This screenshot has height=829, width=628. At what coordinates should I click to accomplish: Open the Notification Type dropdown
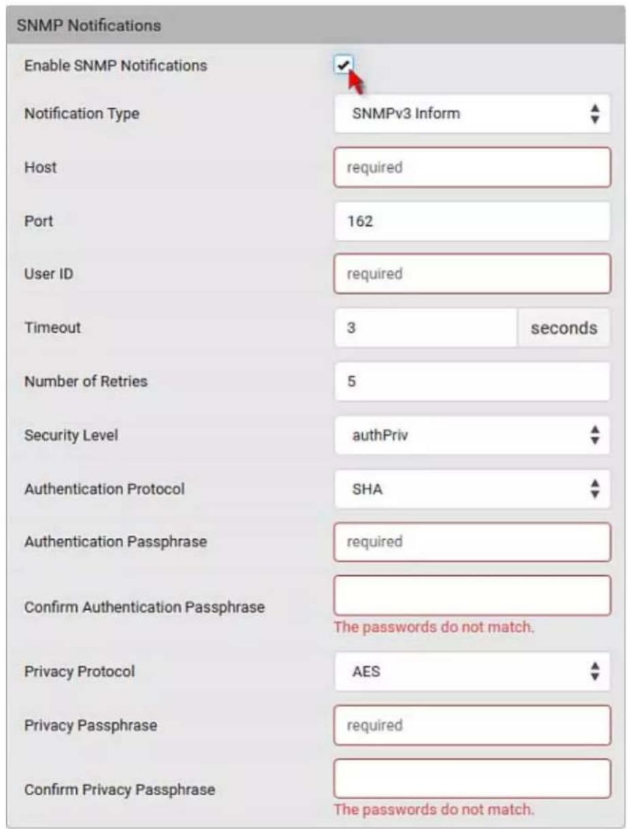472,114
